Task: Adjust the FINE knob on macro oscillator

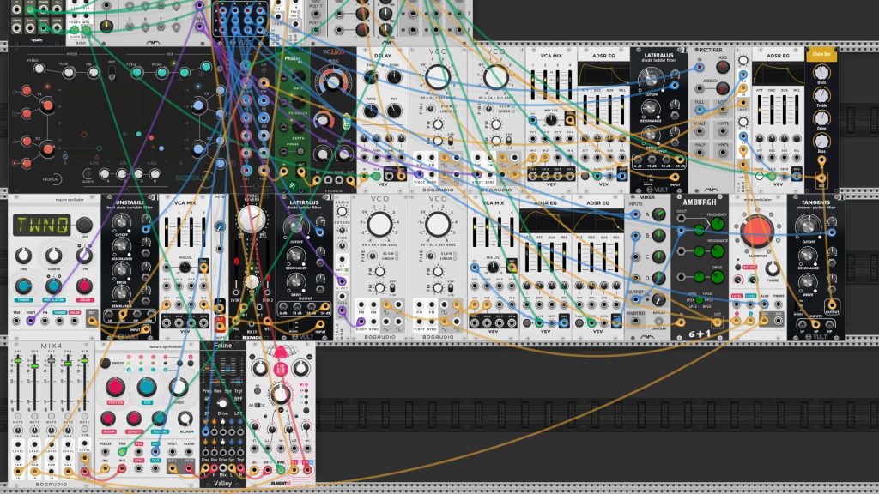Action: 23,256
